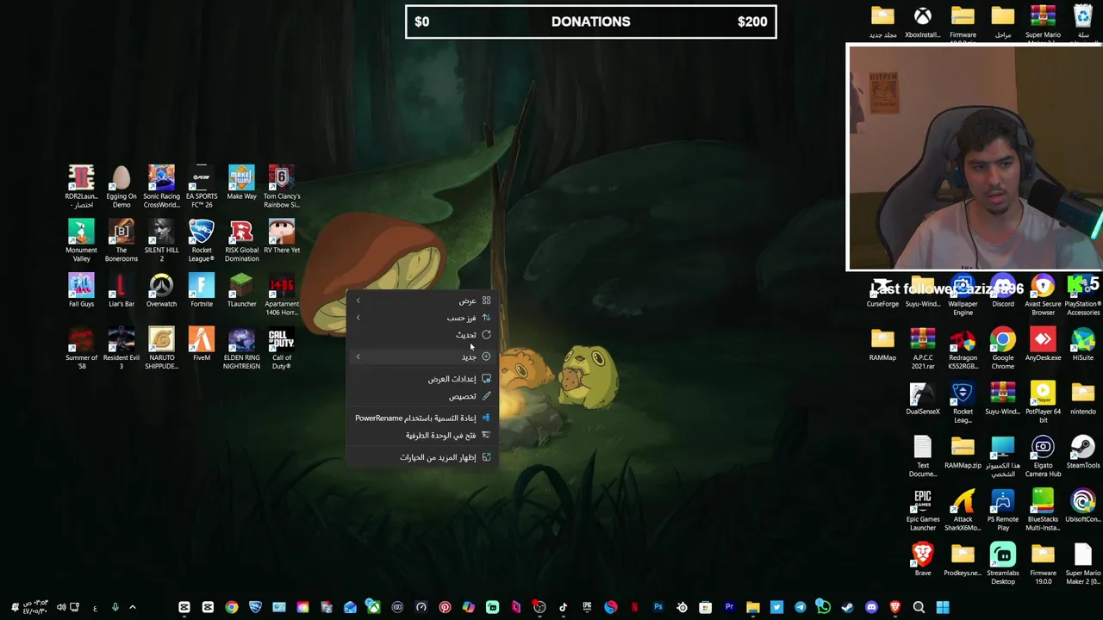Select the RDR2 Launcher desktop shortcut

pos(81,187)
